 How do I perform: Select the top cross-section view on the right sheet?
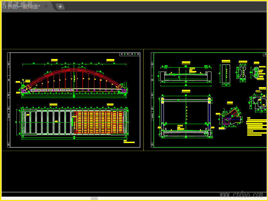click(186, 76)
